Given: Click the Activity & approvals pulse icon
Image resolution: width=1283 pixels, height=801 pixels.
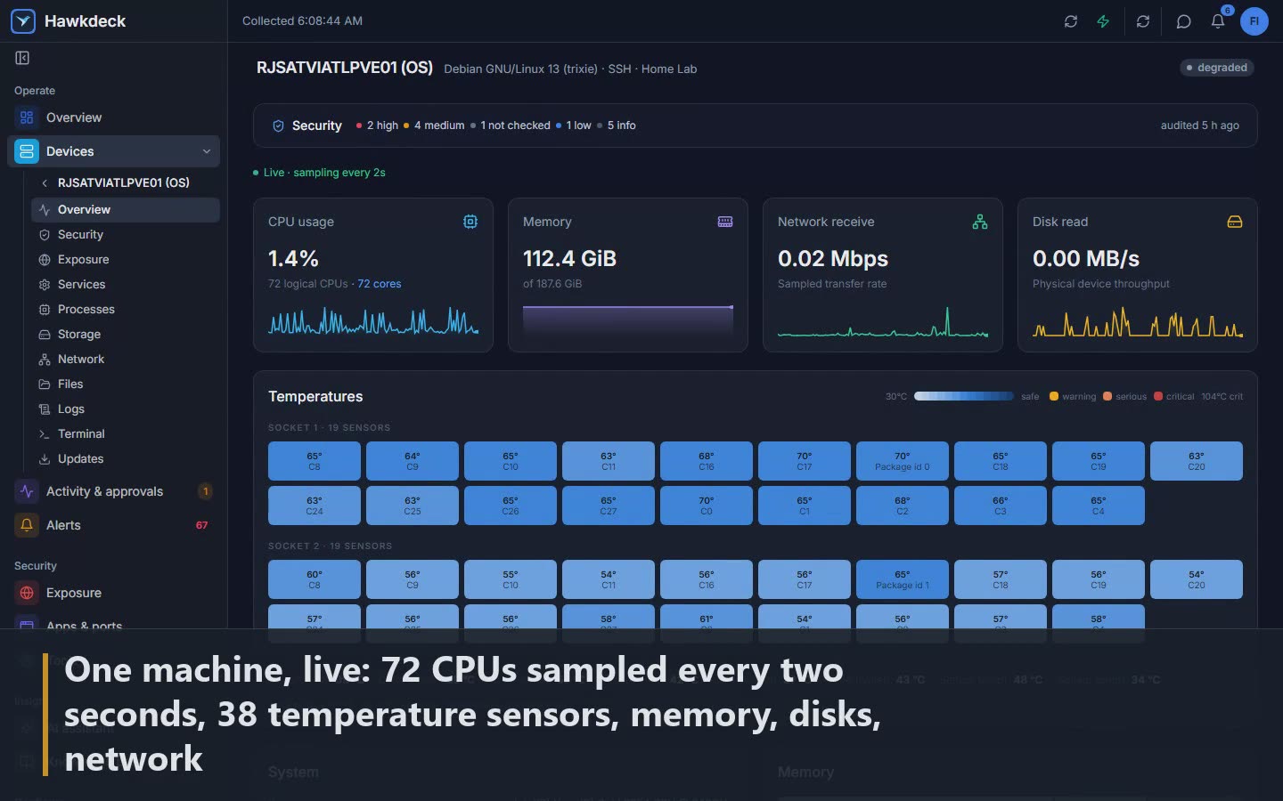Looking at the screenshot, I should tap(27, 491).
